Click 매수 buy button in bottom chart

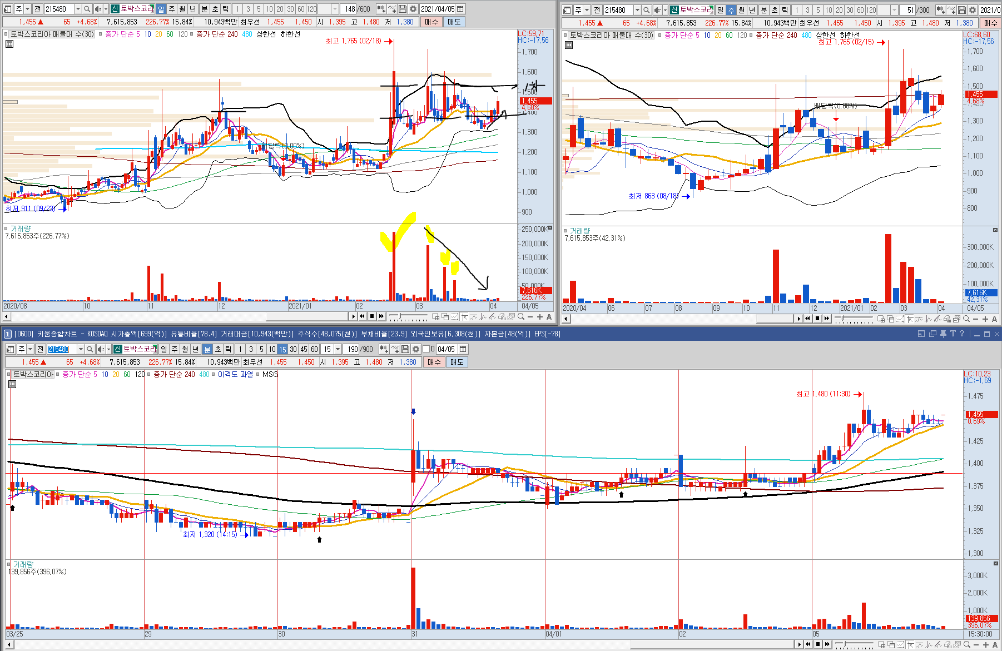click(434, 362)
